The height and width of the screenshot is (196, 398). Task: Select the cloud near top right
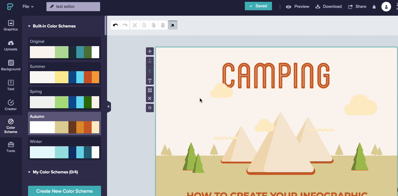(361, 105)
